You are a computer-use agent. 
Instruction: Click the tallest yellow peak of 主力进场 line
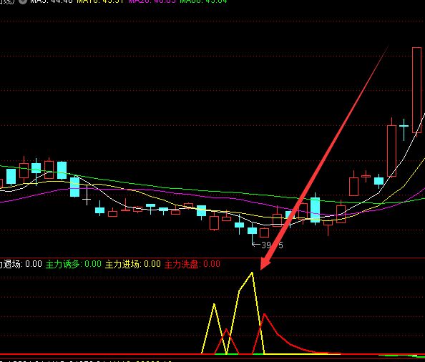click(x=252, y=273)
